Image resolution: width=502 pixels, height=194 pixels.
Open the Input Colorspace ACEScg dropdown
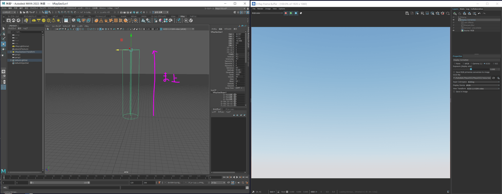484,82
